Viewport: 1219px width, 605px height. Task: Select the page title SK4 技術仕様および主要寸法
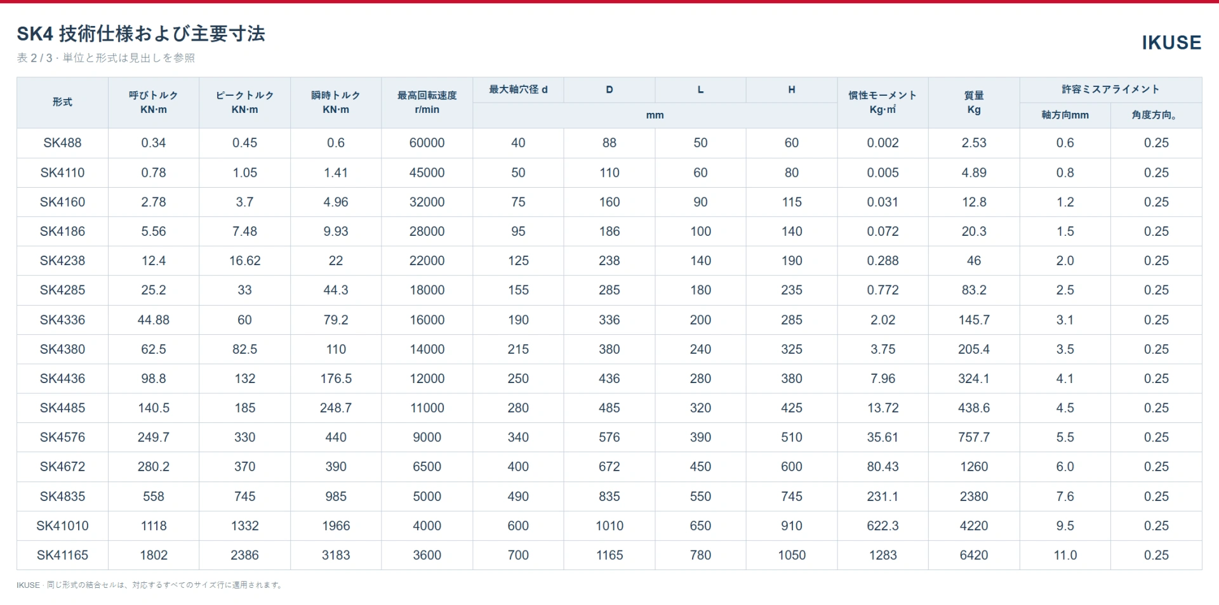pos(141,34)
